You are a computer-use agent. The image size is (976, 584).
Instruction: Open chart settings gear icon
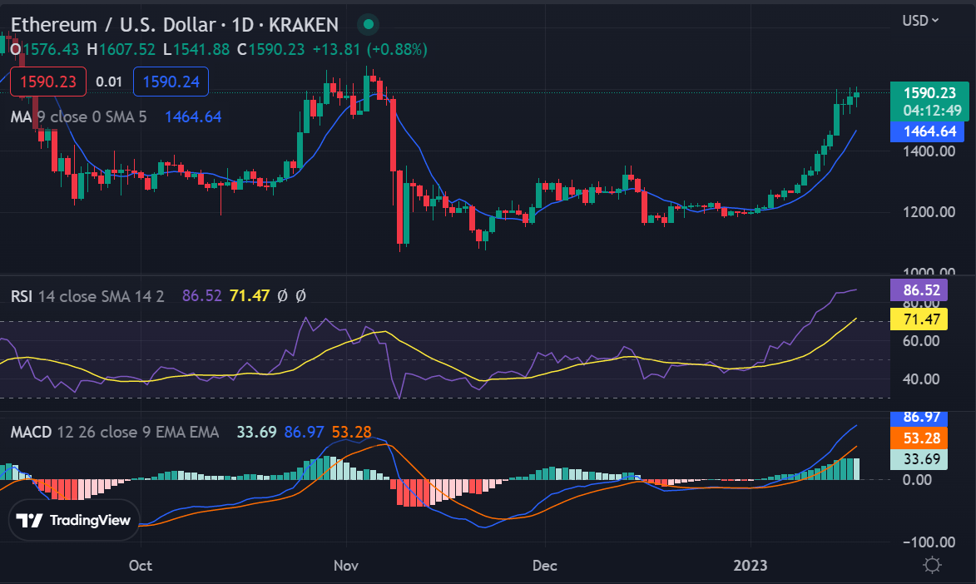point(932,565)
